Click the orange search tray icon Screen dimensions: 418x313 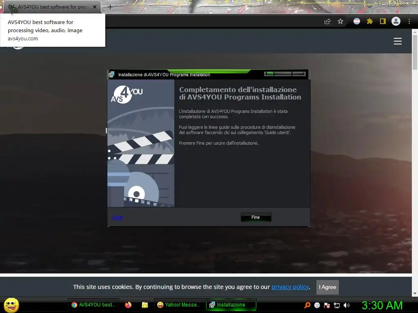point(307,305)
